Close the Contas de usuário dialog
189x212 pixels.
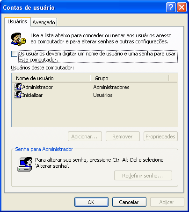[182, 7]
